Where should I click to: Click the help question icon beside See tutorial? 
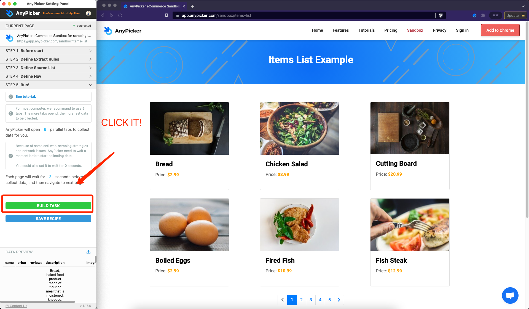(x=11, y=97)
